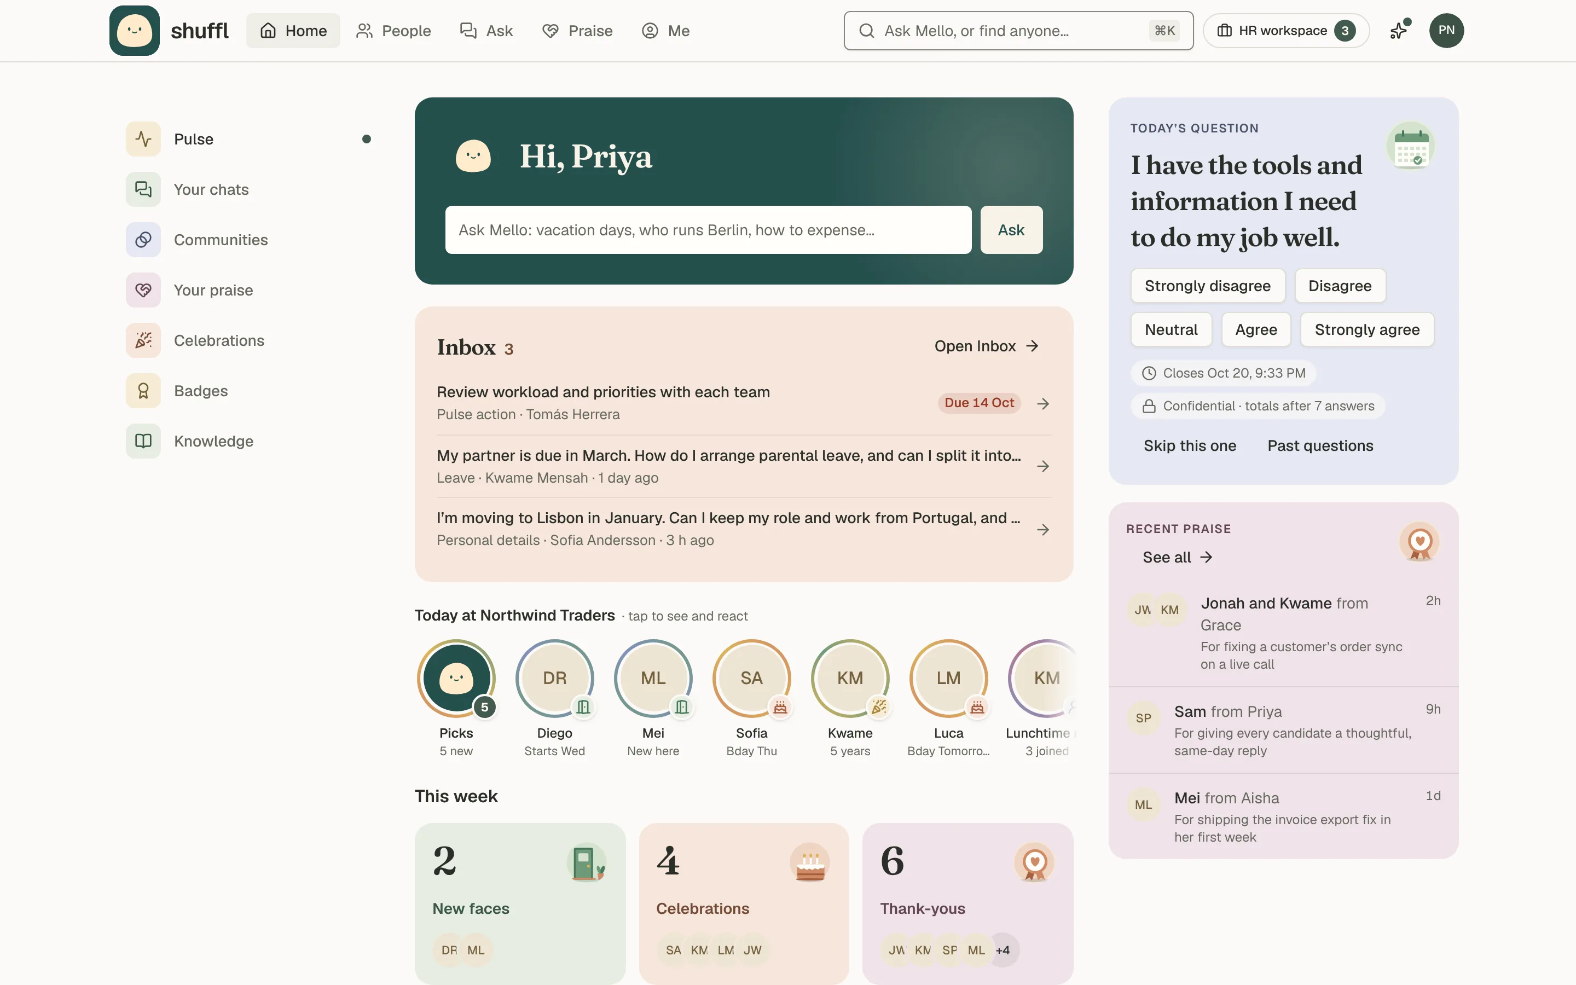
Task: Select the Agree answer
Action: (x=1255, y=329)
